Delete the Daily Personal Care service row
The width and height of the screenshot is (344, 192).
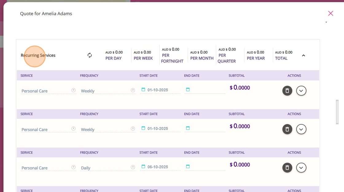click(287, 168)
